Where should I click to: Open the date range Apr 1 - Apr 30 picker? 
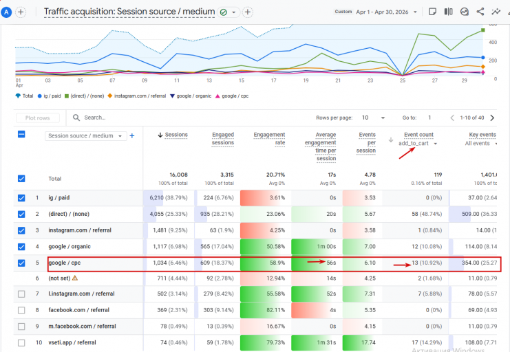pos(386,12)
